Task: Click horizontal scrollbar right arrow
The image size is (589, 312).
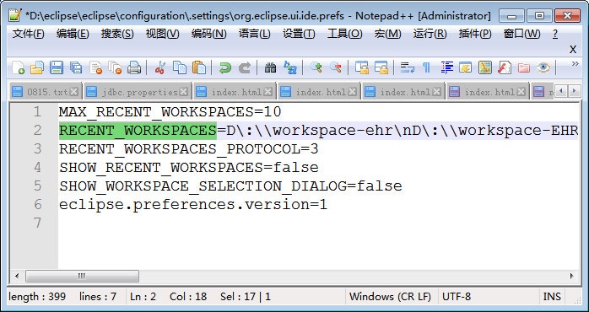Action: tap(572, 277)
